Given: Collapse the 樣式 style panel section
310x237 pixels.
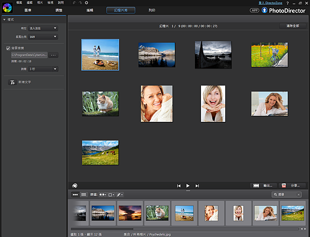Looking at the screenshot, I should (4, 20).
